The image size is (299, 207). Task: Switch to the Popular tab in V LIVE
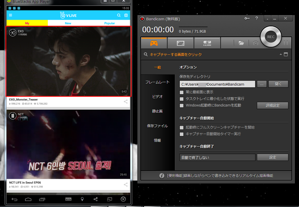[110, 23]
